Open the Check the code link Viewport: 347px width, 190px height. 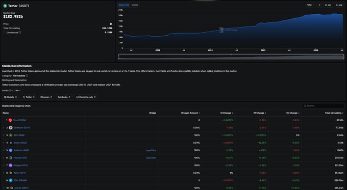click(86, 97)
